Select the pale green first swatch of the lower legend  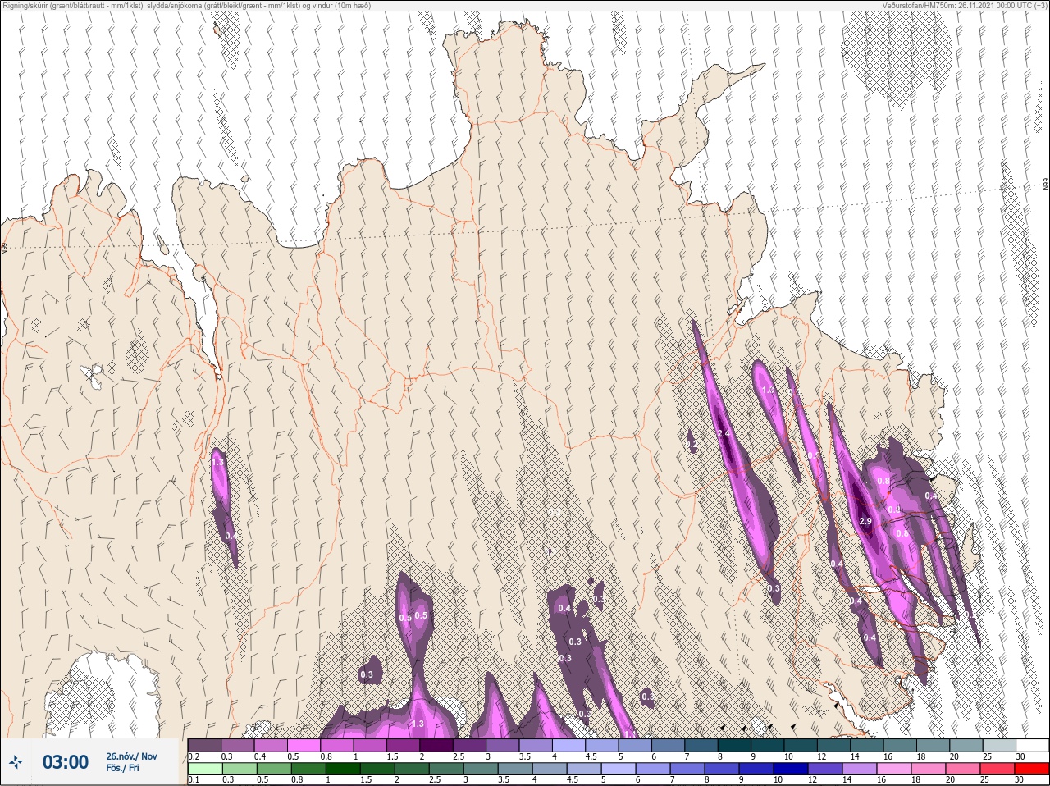(x=204, y=768)
